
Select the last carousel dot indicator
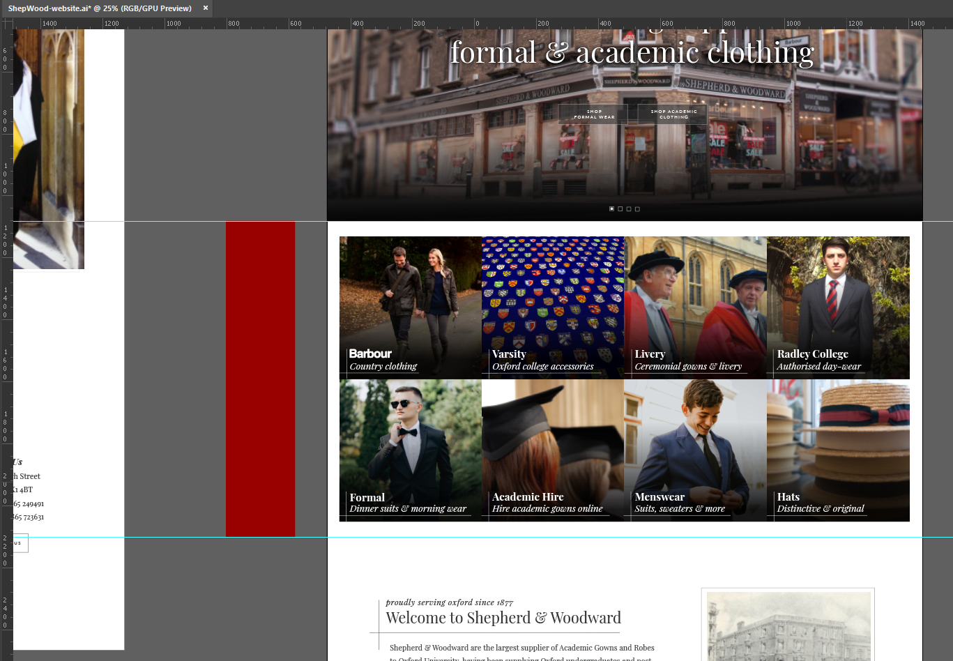(637, 208)
